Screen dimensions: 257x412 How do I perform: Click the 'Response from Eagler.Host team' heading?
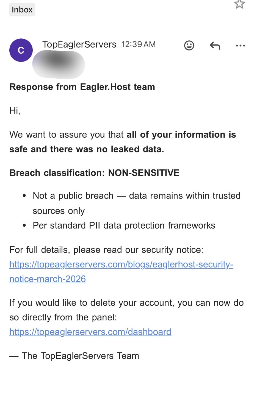point(82,87)
